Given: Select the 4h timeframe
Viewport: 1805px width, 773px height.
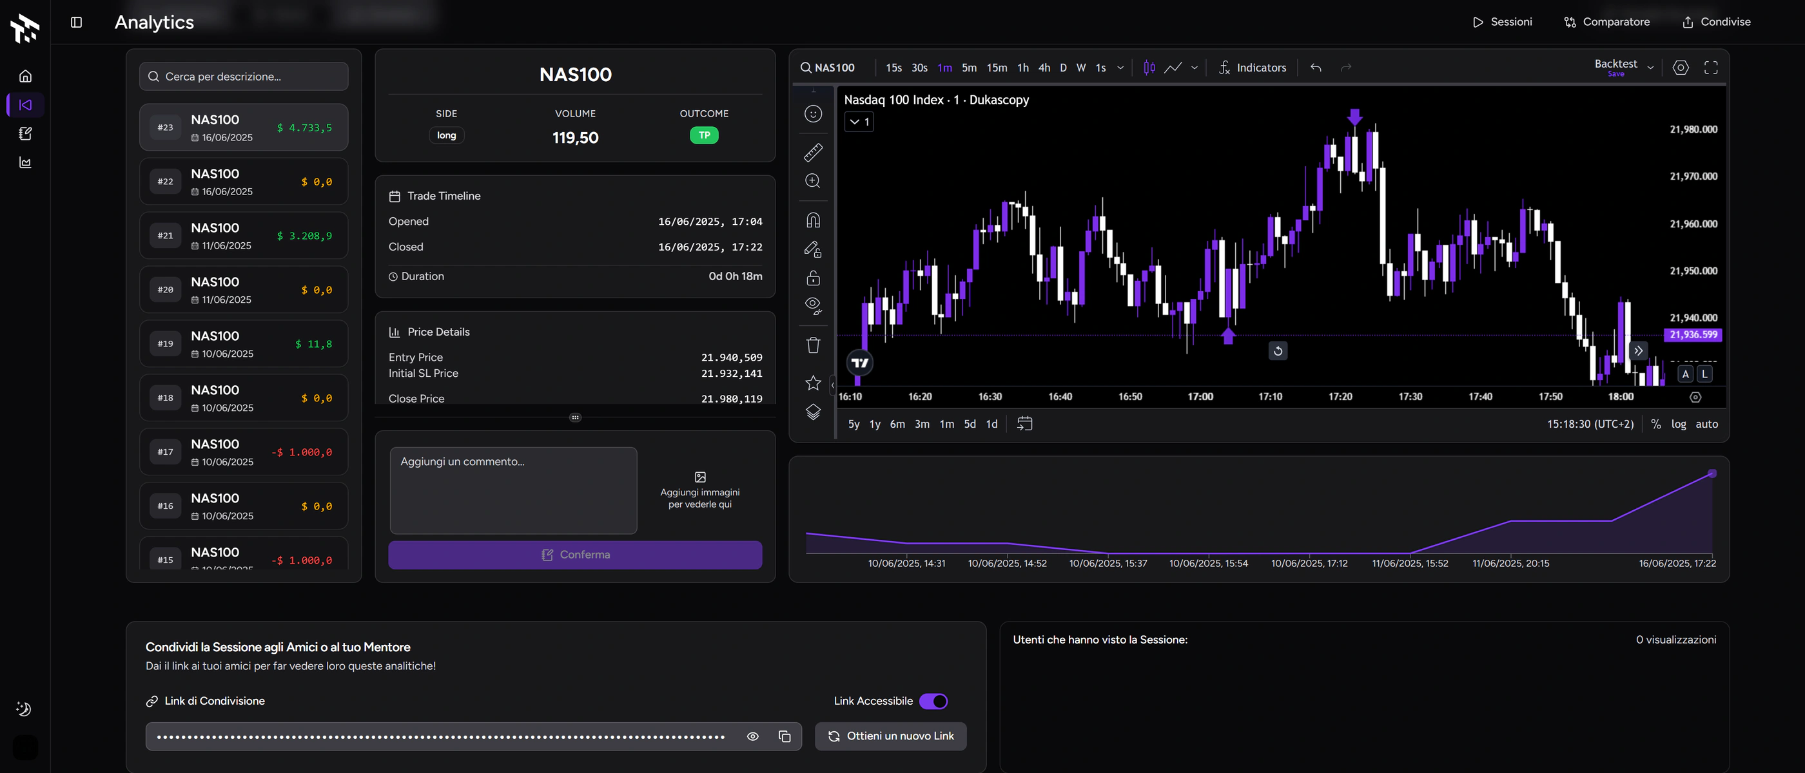Looking at the screenshot, I should (x=1044, y=68).
